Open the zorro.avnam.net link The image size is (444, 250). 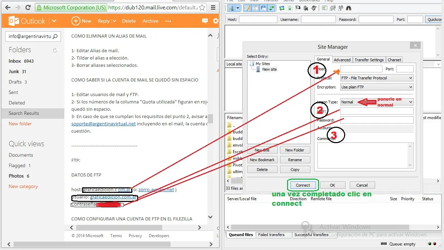tap(156, 190)
